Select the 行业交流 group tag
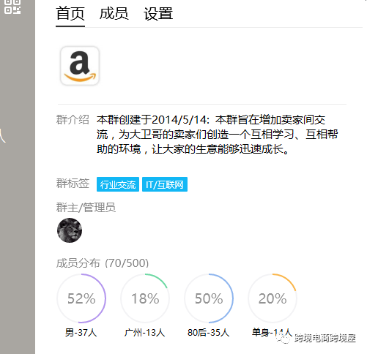The width and height of the screenshot is (367, 354). pyautogui.click(x=118, y=184)
